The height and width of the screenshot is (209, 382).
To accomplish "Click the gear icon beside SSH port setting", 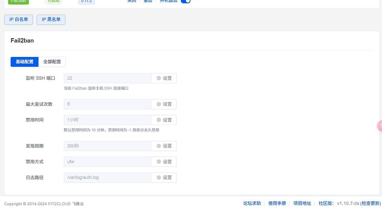I will pyautogui.click(x=158, y=78).
